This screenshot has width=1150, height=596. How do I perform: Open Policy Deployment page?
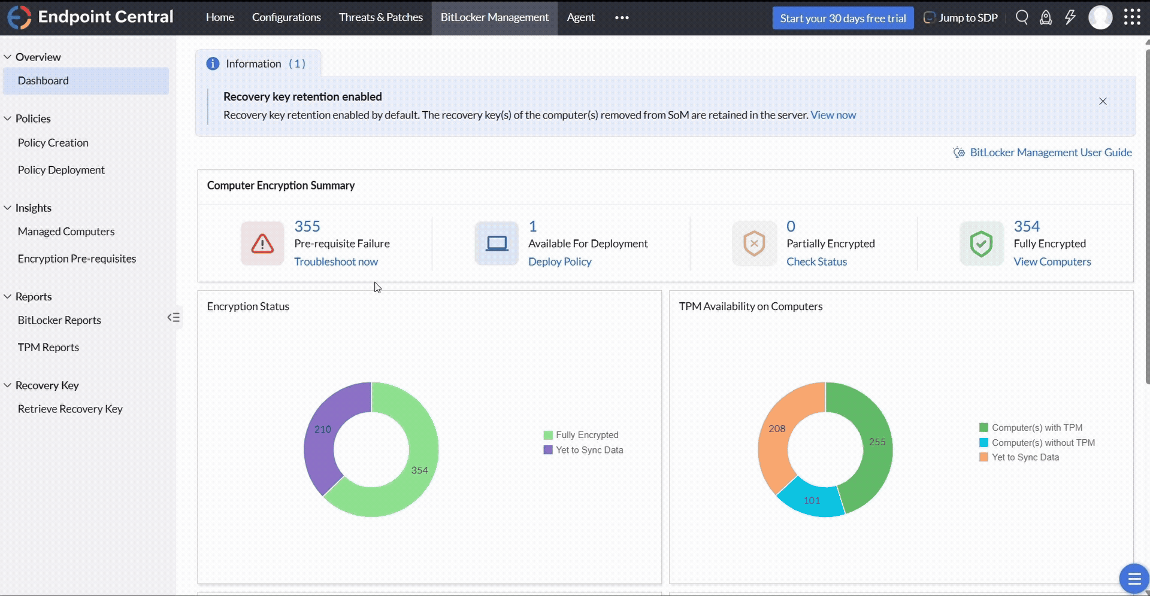(x=61, y=170)
